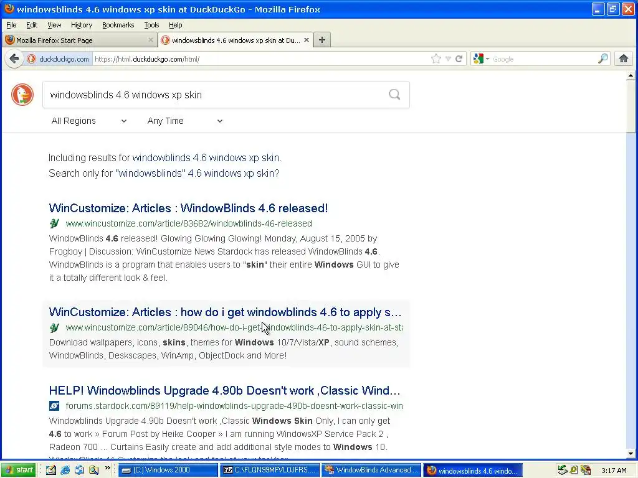Click the 3:17 AM clock
This screenshot has width=638, height=478.
pyautogui.click(x=614, y=471)
